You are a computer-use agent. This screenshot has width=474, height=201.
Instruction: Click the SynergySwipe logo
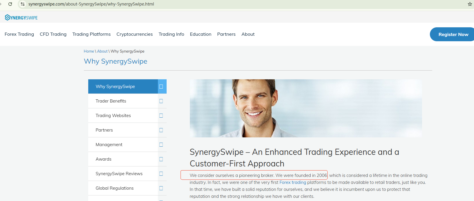21,17
